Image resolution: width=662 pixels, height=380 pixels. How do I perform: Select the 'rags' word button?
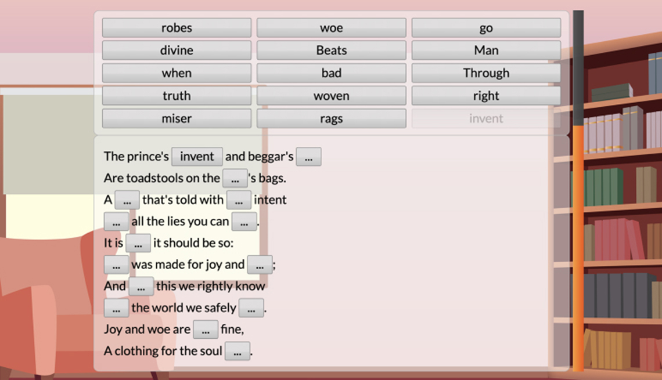(x=331, y=118)
